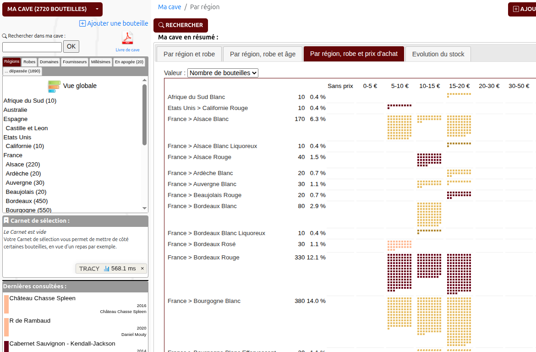The image size is (536, 352).
Task: Open the Ma cave bottles dropdown arrow
Action: click(x=97, y=9)
